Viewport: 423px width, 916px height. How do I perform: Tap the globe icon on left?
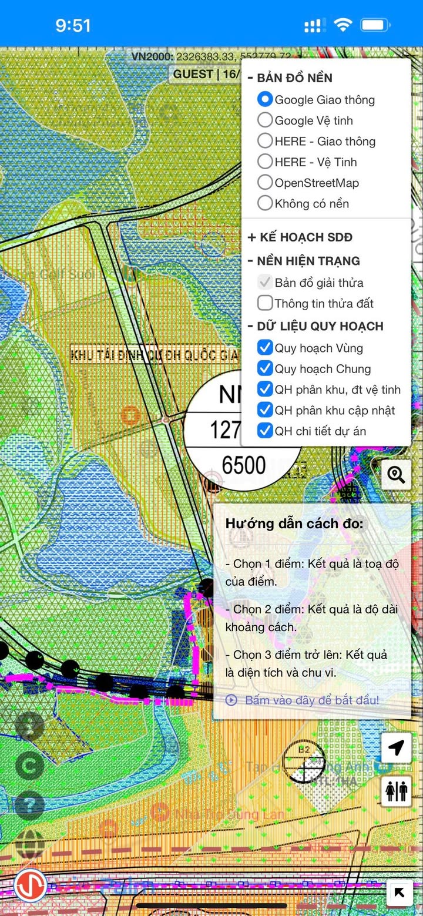point(31,844)
